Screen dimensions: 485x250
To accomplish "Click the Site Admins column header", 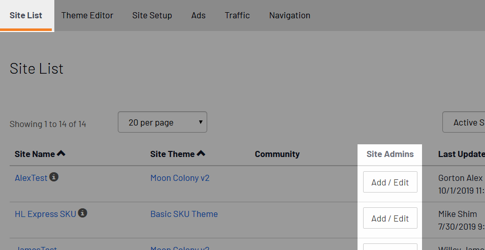I will pos(390,154).
